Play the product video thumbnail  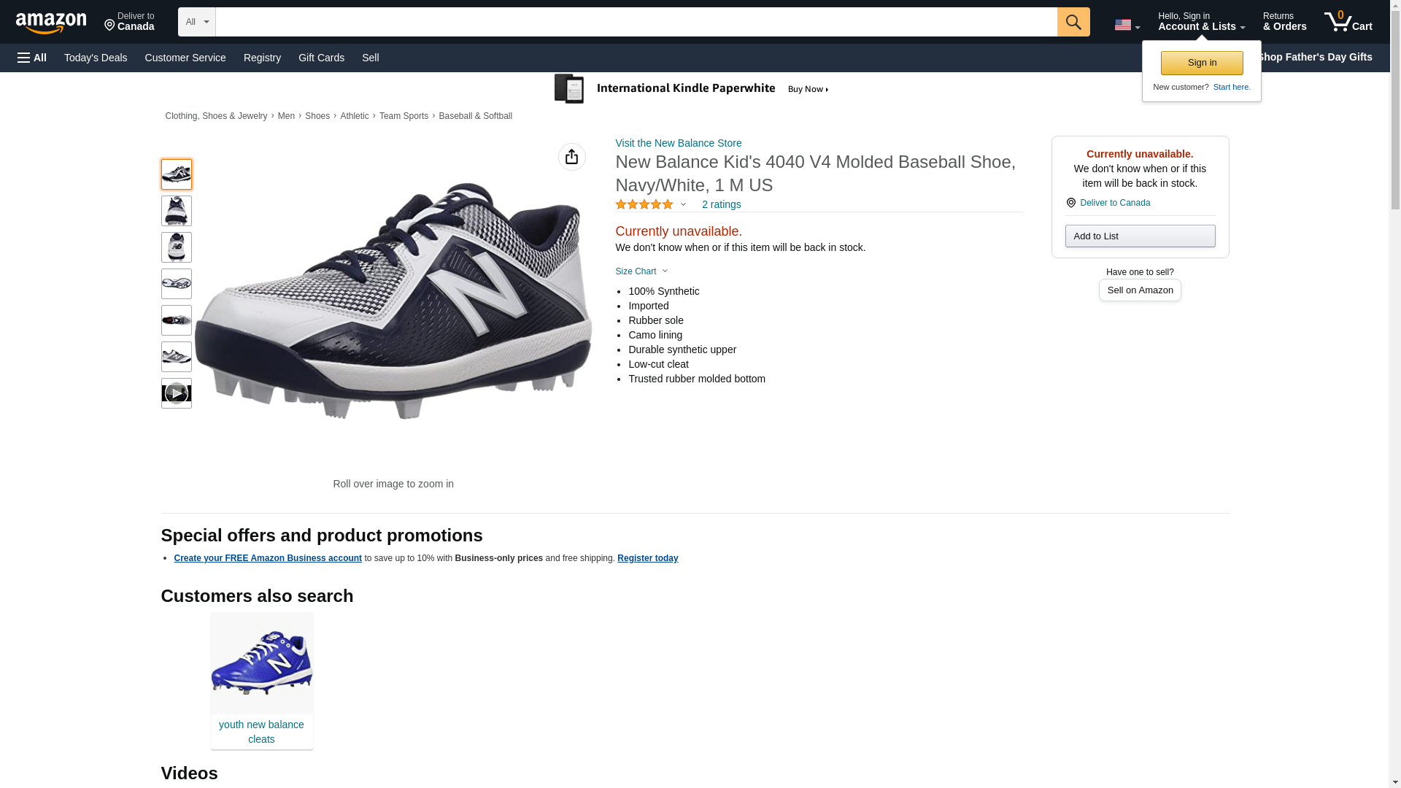pos(176,393)
